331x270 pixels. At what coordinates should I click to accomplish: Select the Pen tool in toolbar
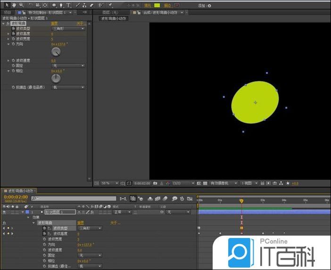tap(61, 5)
